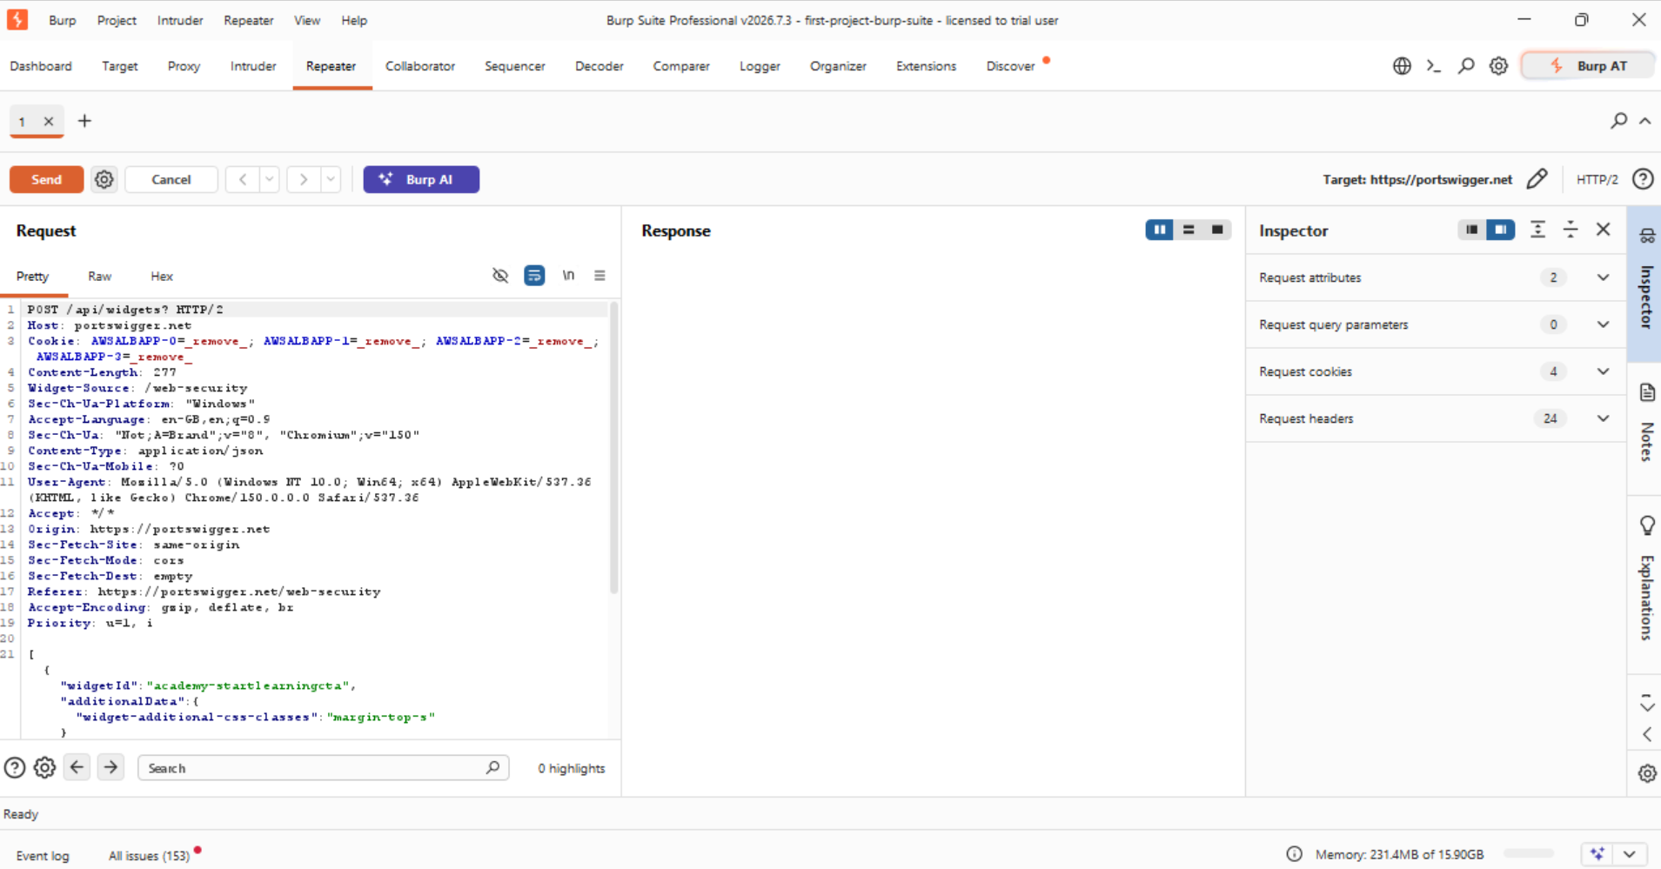Image resolution: width=1661 pixels, height=869 pixels.
Task: Send the request
Action: pos(46,179)
